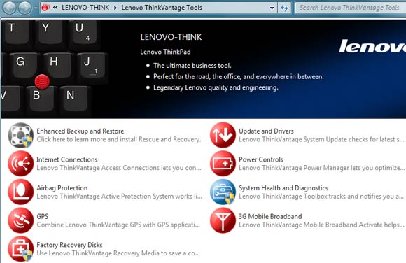
Task: Open the 3G Mobile Broadband title link
Action: (270, 216)
